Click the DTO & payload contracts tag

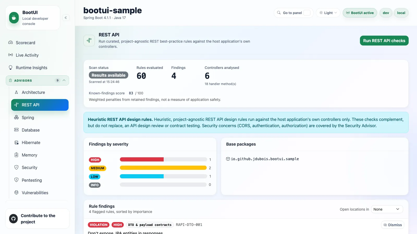(150, 225)
